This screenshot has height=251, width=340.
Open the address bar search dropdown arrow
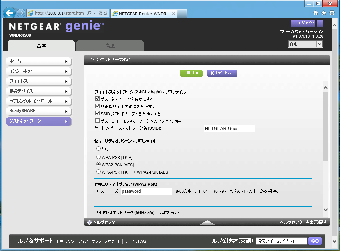(94, 13)
